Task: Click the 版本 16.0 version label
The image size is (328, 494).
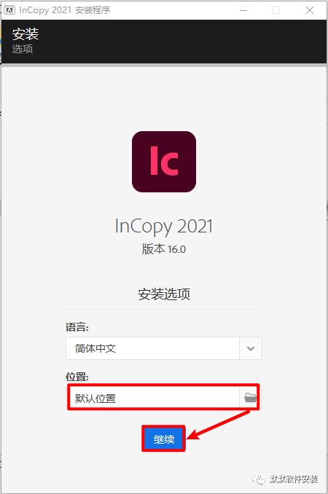Action: point(164,249)
